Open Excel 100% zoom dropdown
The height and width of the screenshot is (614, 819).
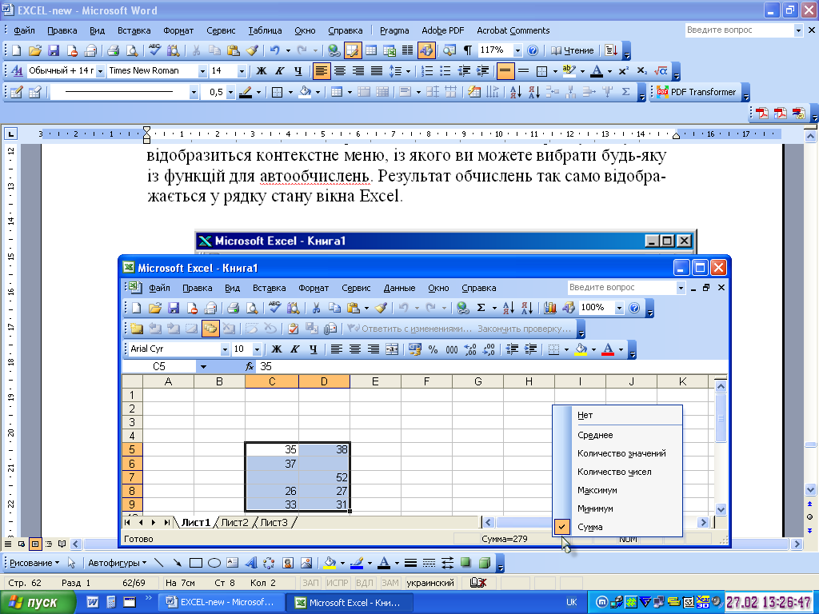pyautogui.click(x=619, y=308)
